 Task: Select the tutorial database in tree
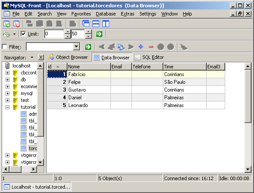28,107
